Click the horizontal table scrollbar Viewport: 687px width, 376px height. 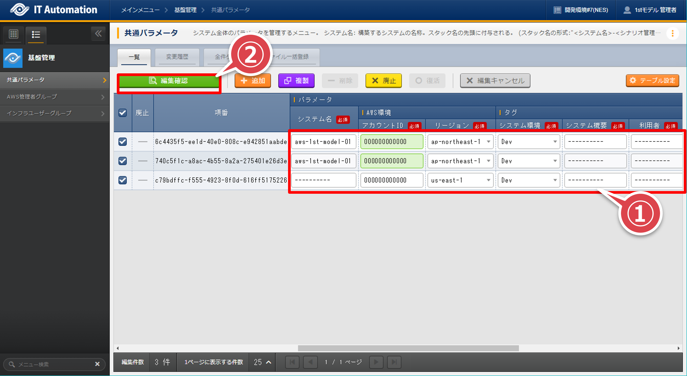coord(408,348)
